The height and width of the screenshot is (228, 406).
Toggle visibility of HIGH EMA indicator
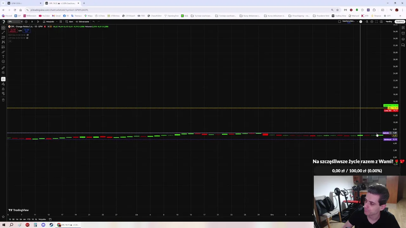click(28, 35)
